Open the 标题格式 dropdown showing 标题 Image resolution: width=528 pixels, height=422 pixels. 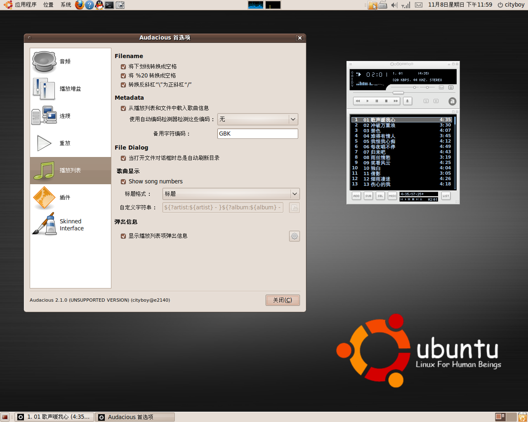point(231,194)
